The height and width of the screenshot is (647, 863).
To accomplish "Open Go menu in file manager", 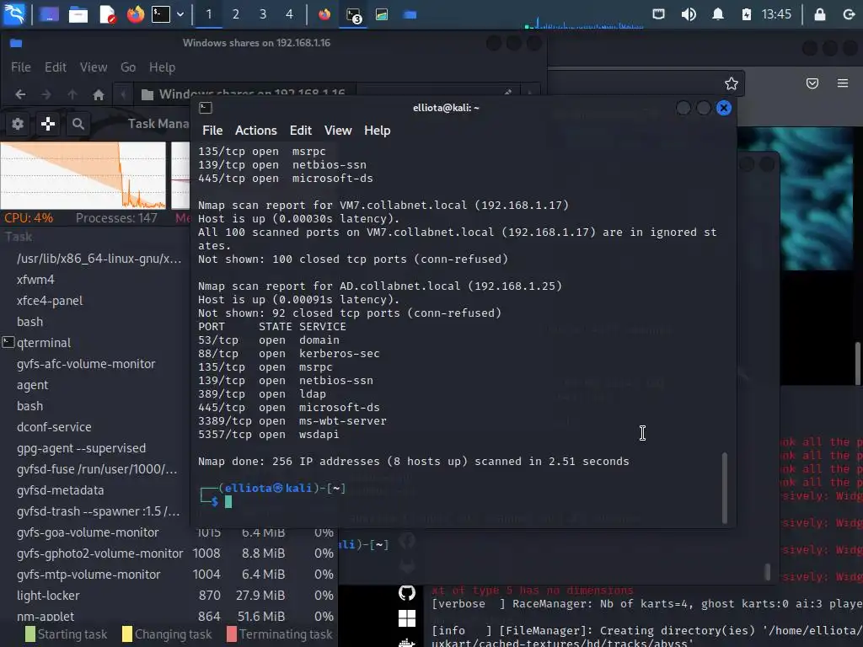I will [128, 67].
